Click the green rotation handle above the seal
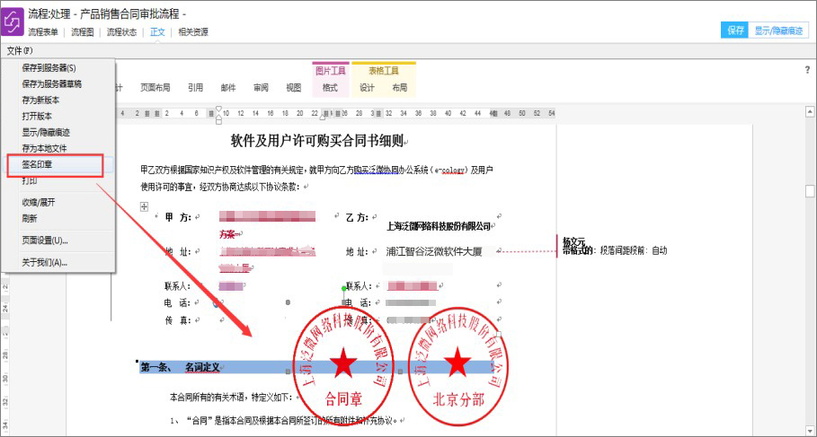 click(x=342, y=288)
